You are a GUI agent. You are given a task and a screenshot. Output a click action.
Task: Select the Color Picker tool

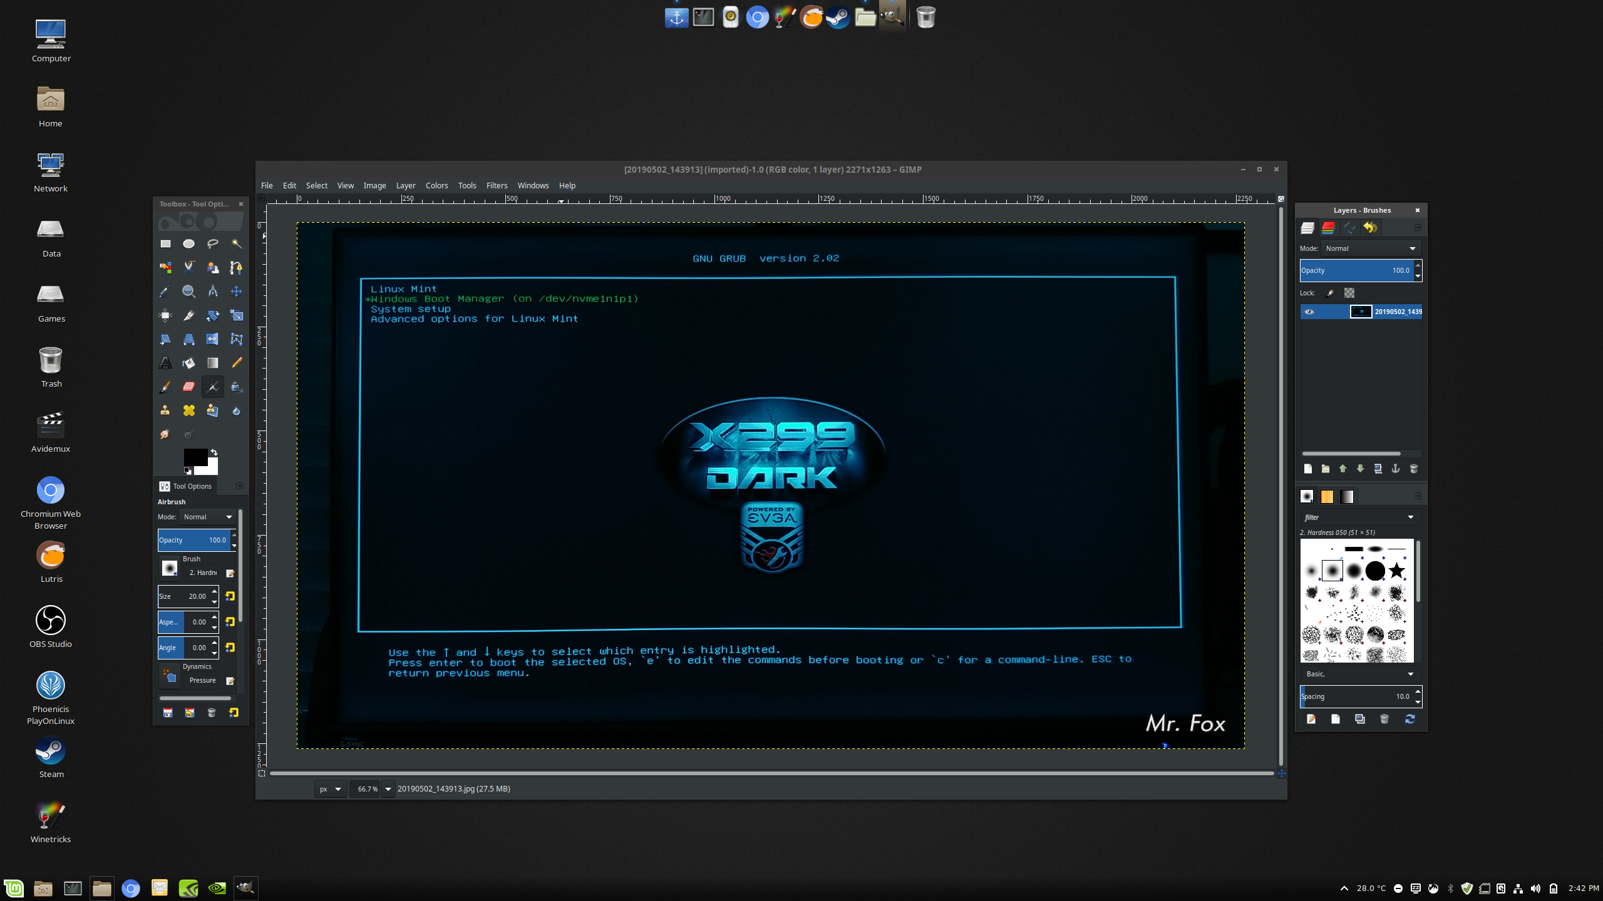pyautogui.click(x=165, y=292)
